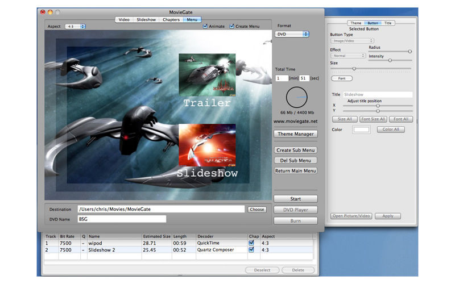Select the wipod track row
This screenshot has height=284, width=455.
179,243
